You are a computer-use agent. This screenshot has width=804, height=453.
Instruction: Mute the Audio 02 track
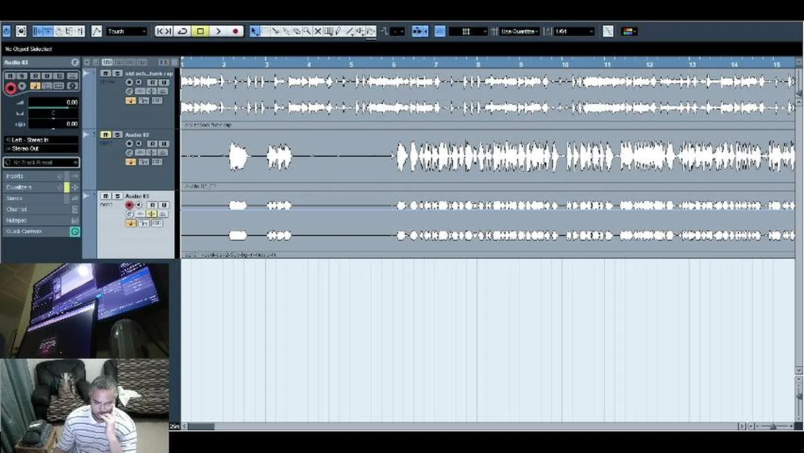coord(106,135)
